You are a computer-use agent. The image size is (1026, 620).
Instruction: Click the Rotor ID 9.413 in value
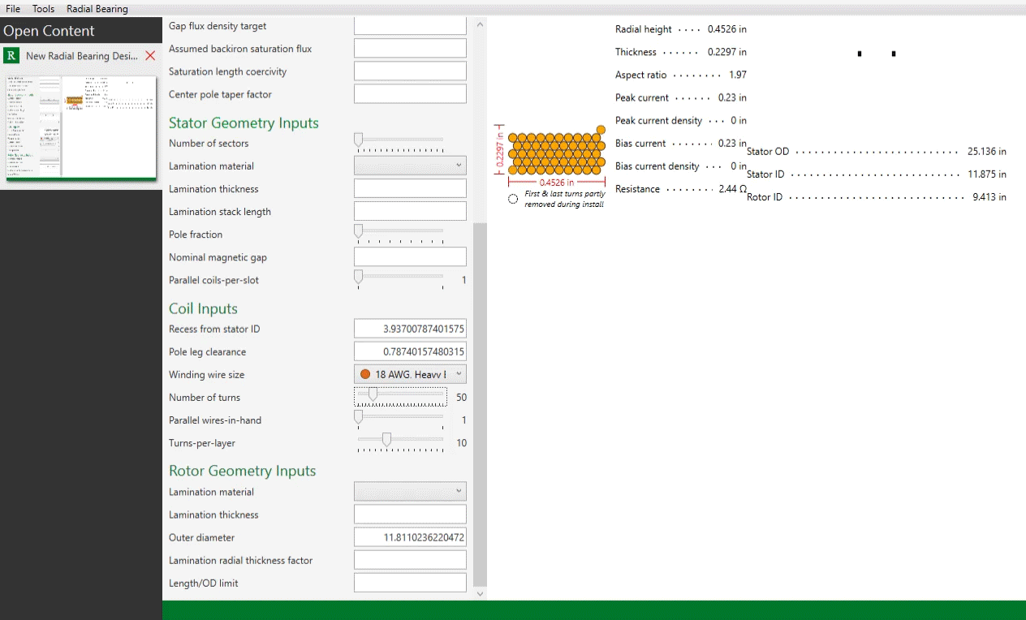[989, 196]
